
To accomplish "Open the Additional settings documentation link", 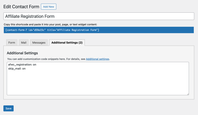I will click(97, 59).
